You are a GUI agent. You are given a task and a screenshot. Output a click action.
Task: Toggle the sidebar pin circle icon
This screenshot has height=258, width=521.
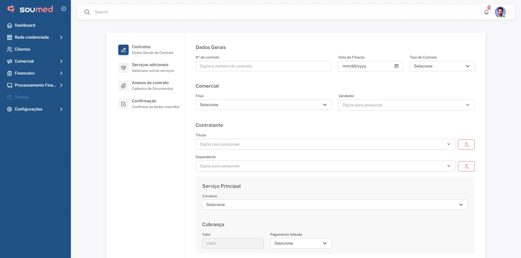point(64,9)
